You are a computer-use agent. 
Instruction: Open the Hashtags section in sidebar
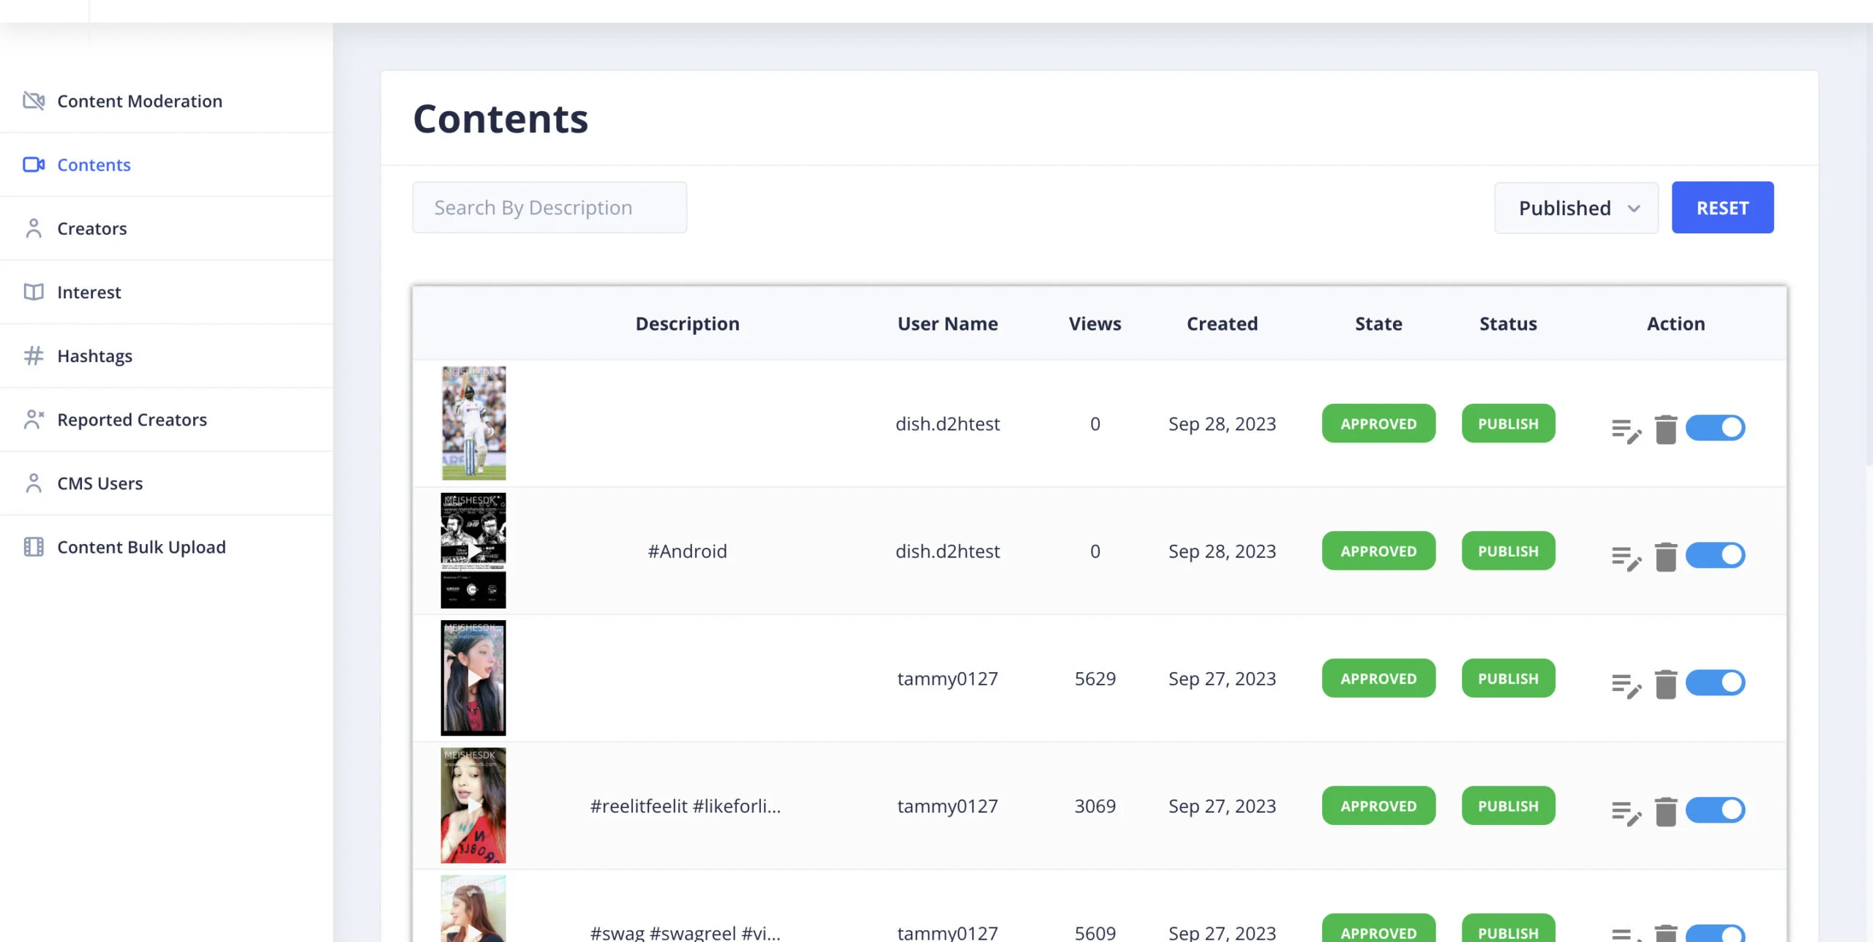(x=95, y=355)
